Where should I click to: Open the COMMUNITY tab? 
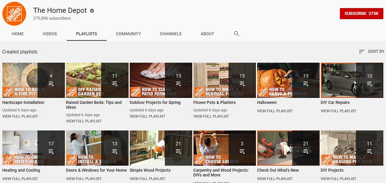click(x=128, y=34)
